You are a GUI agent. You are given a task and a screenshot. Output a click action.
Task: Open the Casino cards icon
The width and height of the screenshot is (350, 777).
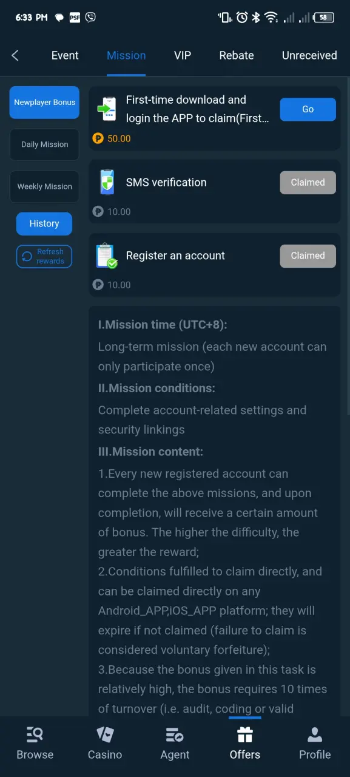[105, 735]
